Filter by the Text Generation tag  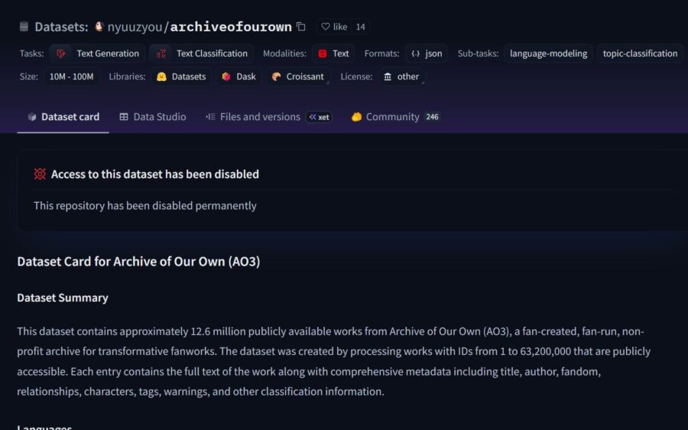(x=97, y=54)
